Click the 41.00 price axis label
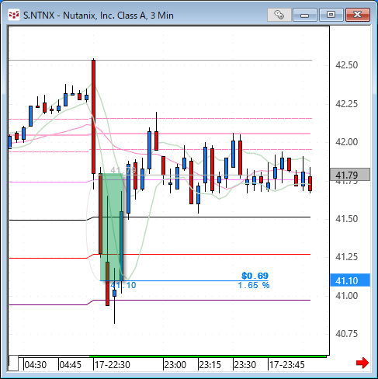This screenshot has height=379, width=378. coord(346,295)
